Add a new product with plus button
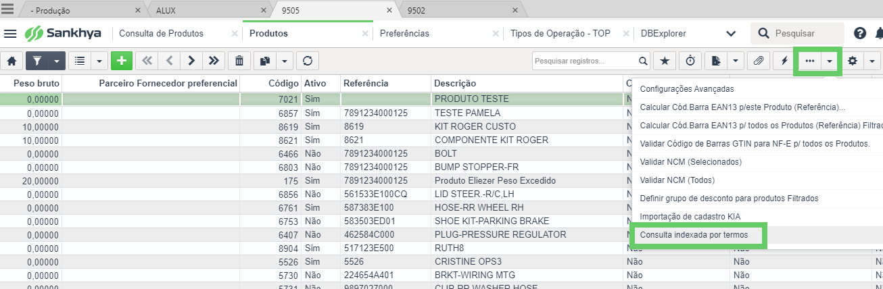 [x=122, y=61]
